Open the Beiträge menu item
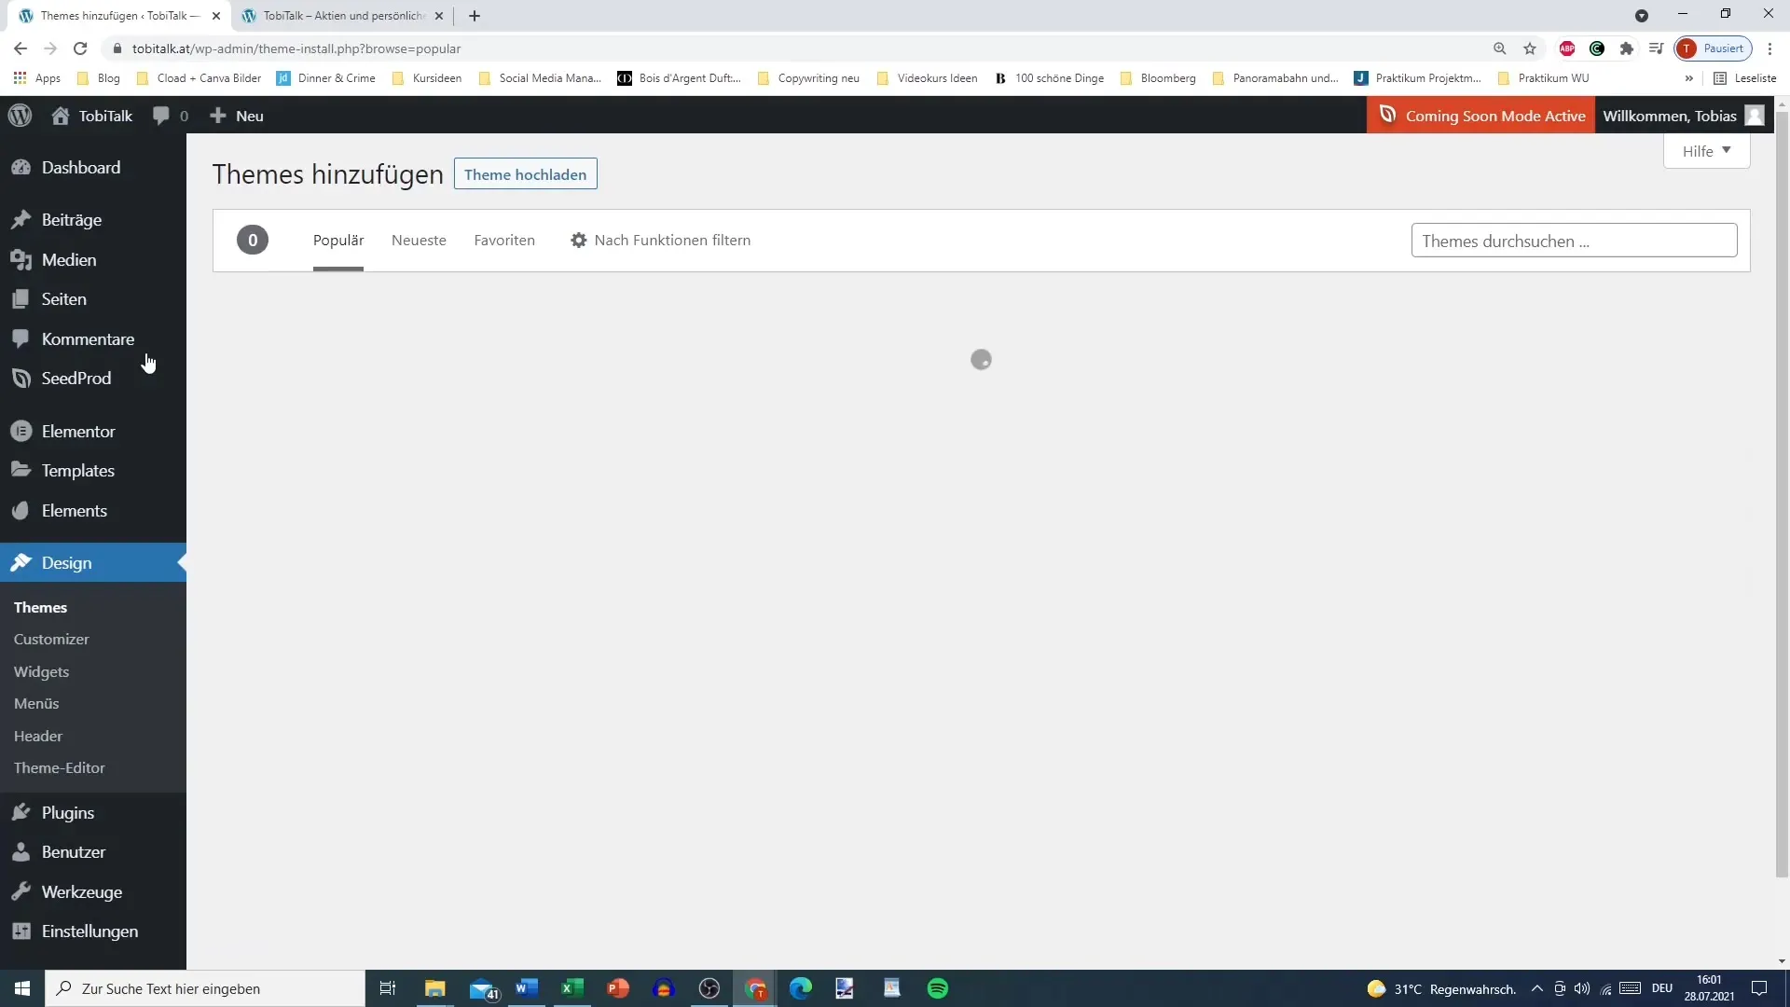 pos(70,220)
